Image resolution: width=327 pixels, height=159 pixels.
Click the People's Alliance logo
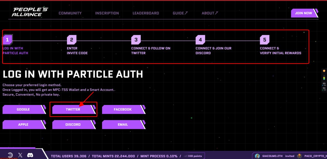point(30,12)
